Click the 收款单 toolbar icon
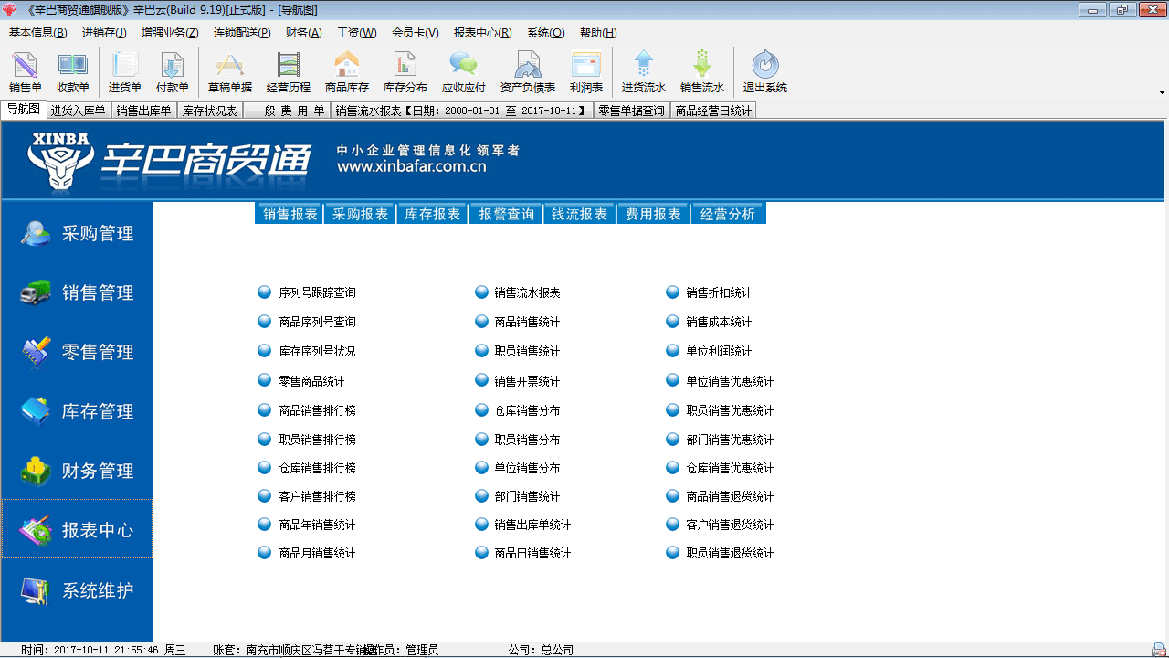The image size is (1169, 658). coord(73,73)
